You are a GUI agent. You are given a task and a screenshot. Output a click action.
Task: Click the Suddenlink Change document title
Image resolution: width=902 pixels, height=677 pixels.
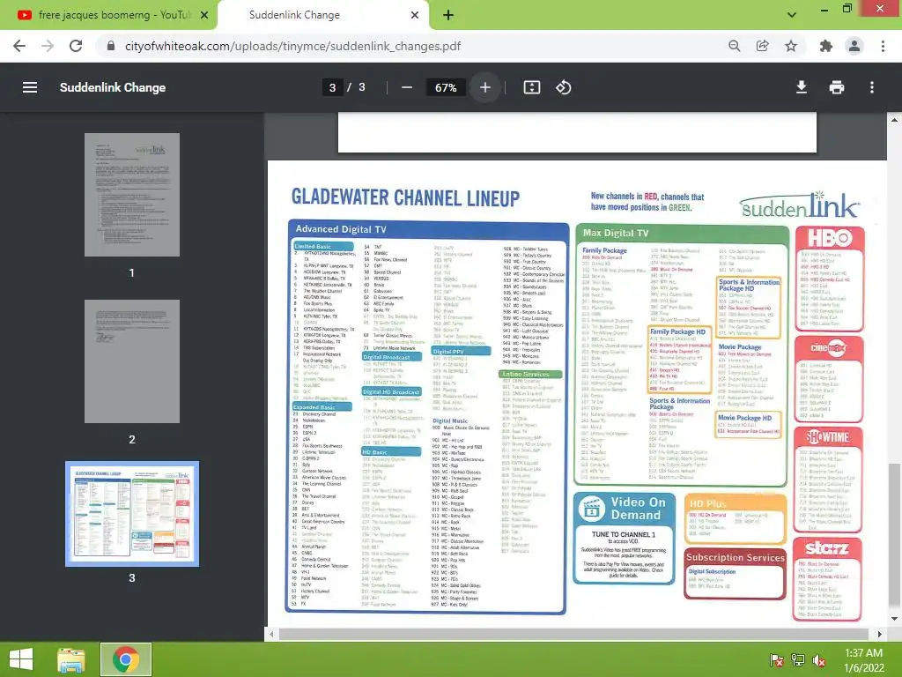[x=113, y=87]
